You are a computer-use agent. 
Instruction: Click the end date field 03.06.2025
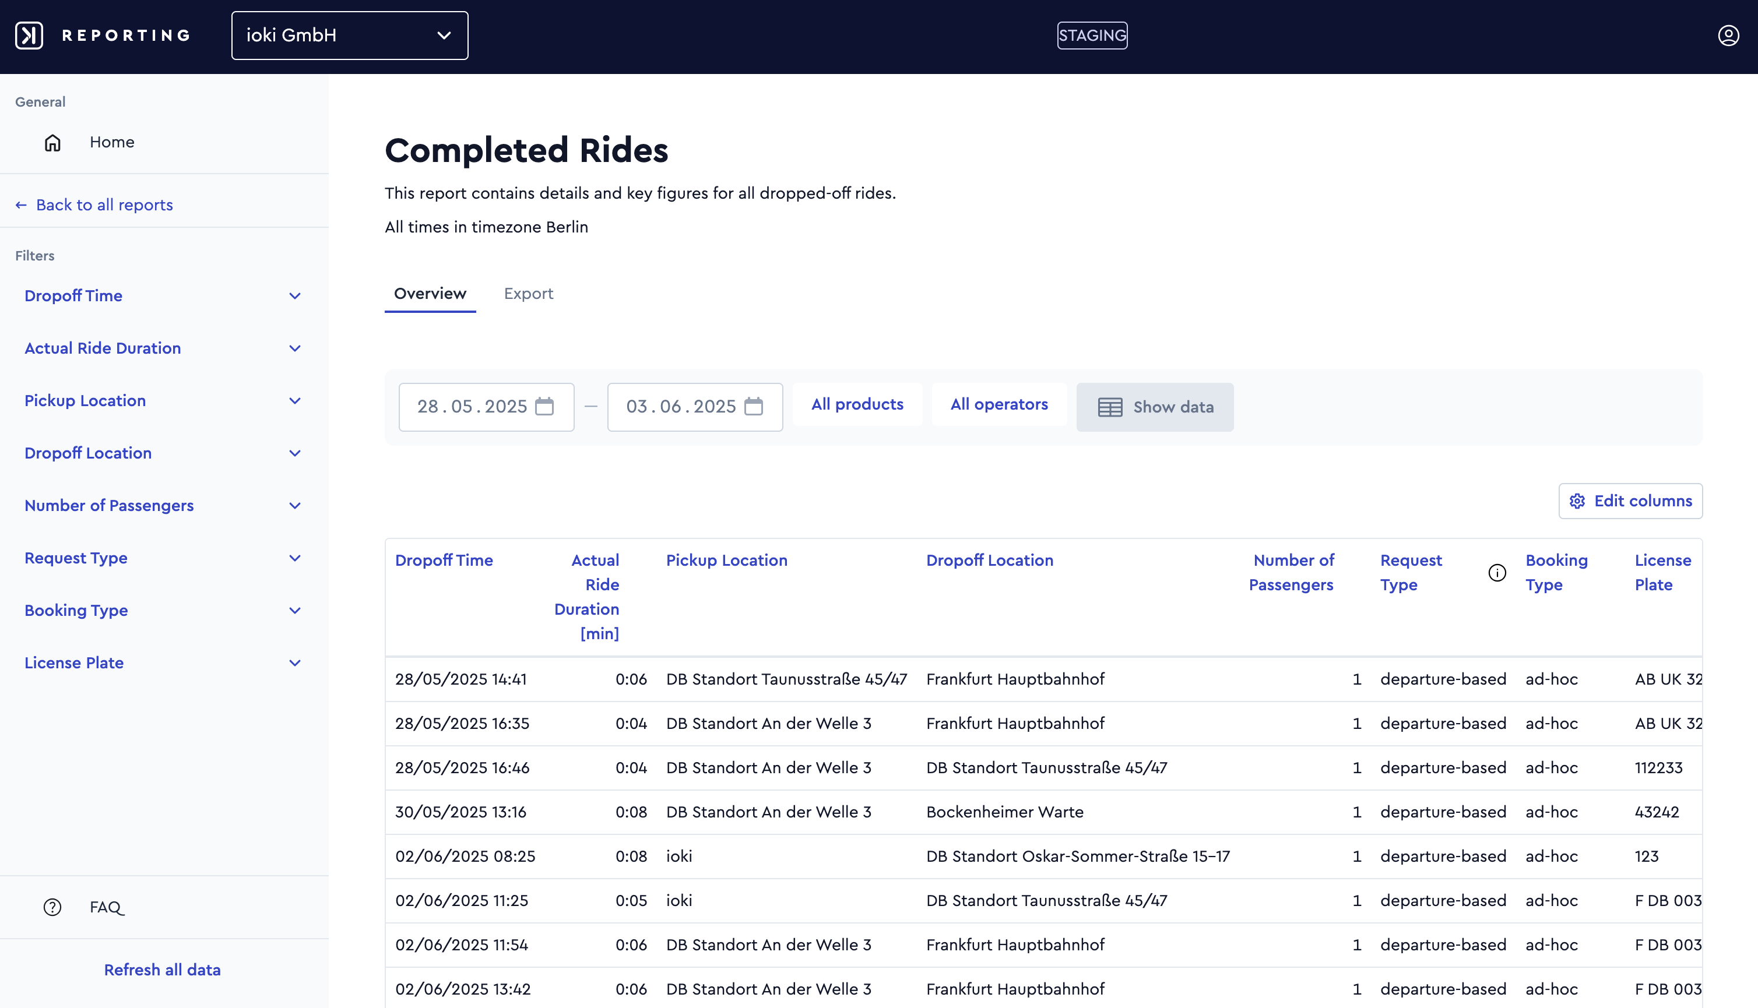coord(695,407)
